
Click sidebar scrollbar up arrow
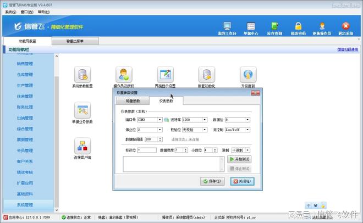click(57, 56)
